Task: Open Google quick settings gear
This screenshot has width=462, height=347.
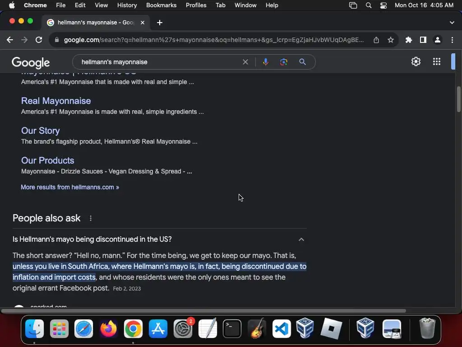Action: [416, 61]
